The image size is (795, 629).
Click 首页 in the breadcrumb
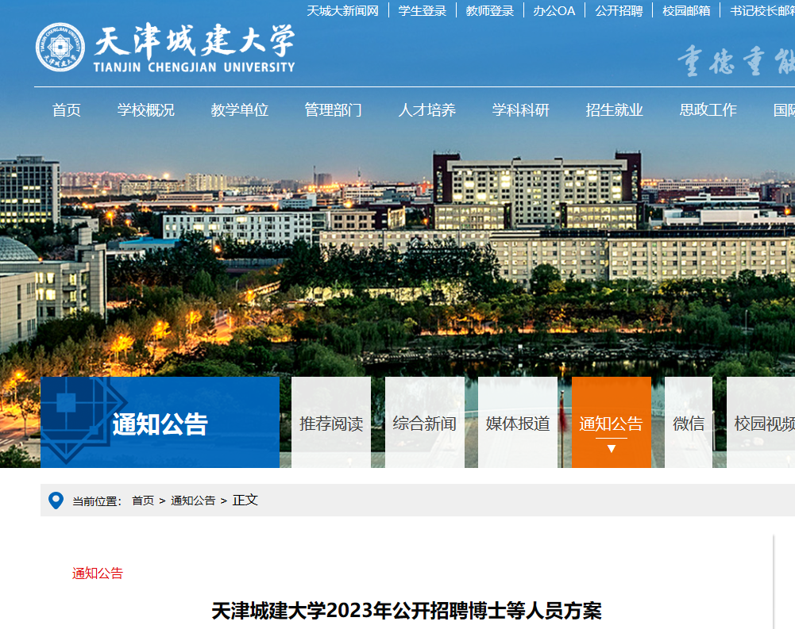[x=143, y=501]
